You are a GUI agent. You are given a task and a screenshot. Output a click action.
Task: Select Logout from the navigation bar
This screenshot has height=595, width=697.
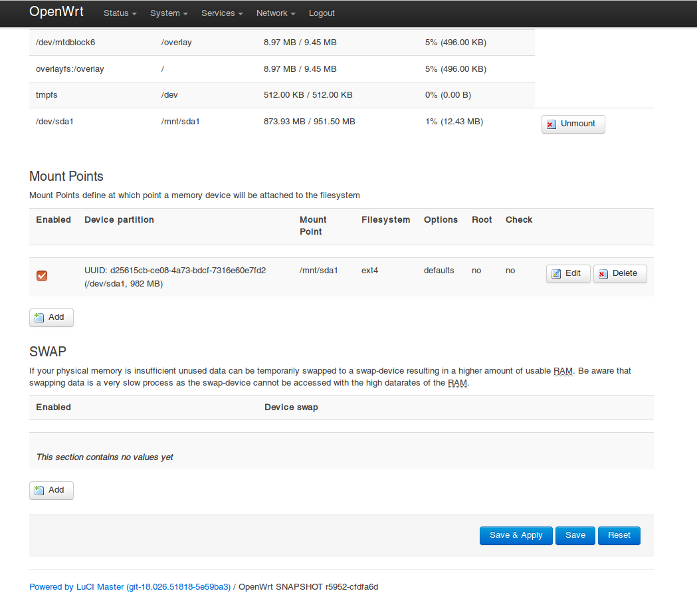(322, 13)
